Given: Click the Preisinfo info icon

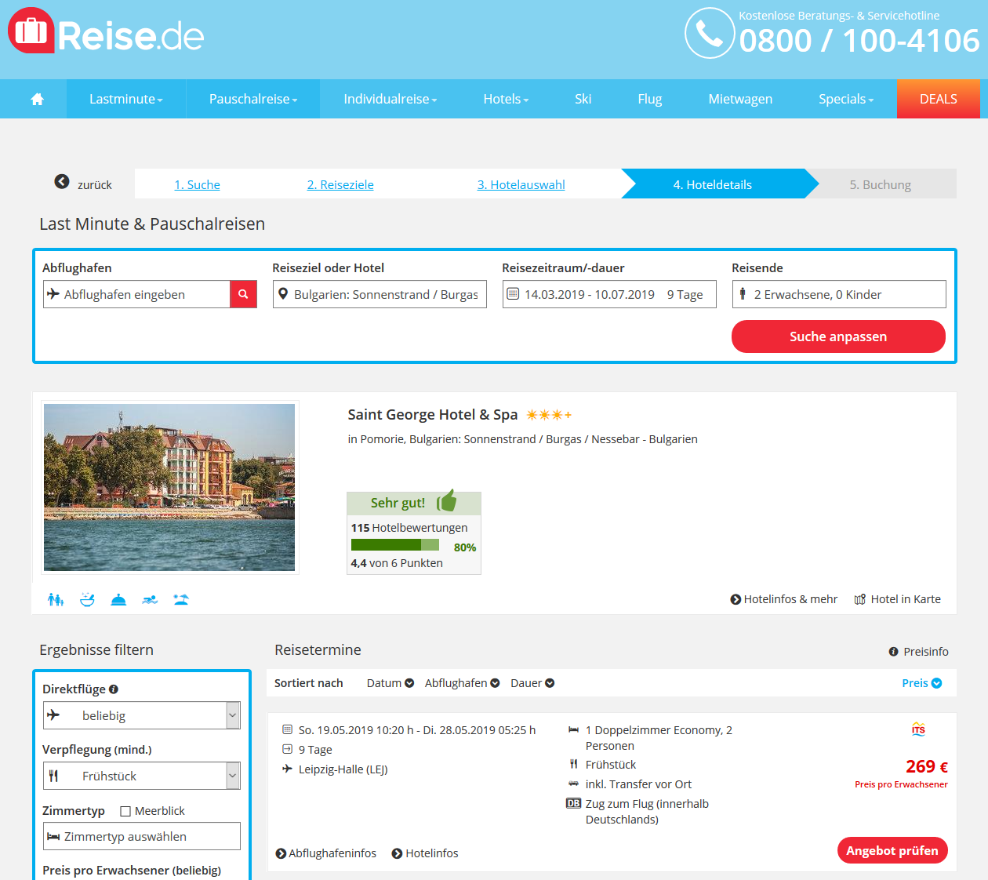Looking at the screenshot, I should [893, 652].
